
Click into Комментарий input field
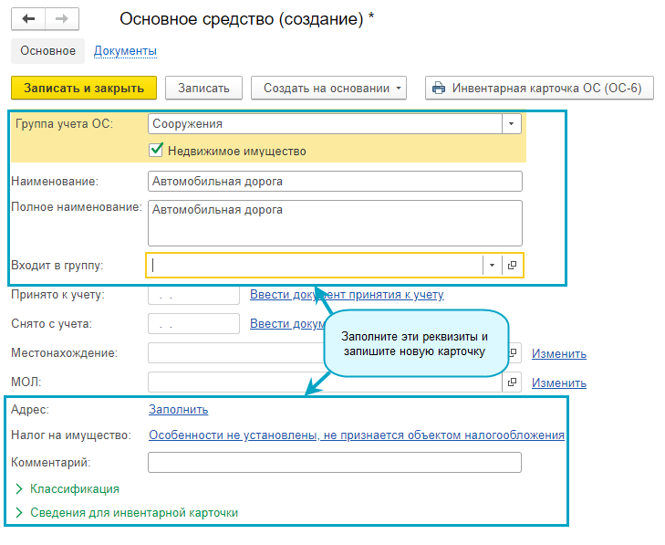[335, 462]
